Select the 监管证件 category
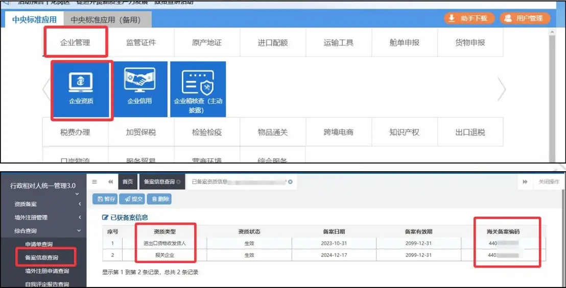Image resolution: width=566 pixels, height=288 pixels. click(141, 43)
